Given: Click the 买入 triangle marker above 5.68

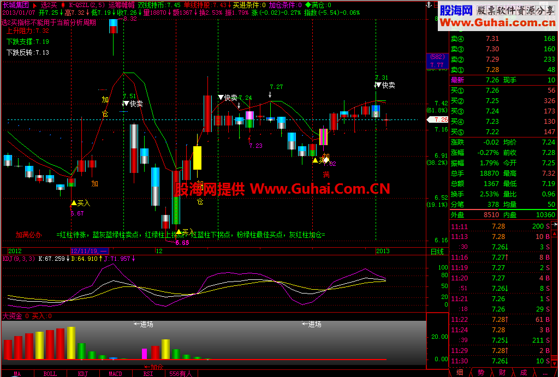Looking at the screenshot, I should pyautogui.click(x=185, y=232).
